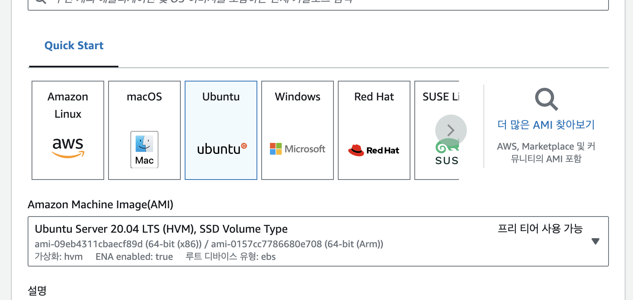Click '루트 디바이스 유형: ebs' text
The image size is (633, 300).
(x=230, y=257)
